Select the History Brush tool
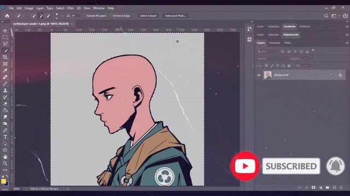Viewport: 350px width, 196px height. pyautogui.click(x=5, y=97)
